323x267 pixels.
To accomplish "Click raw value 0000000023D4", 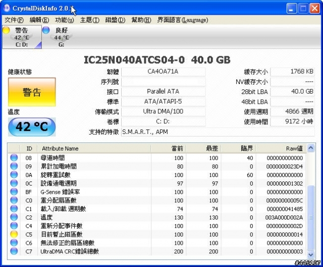I will tap(285, 166).
